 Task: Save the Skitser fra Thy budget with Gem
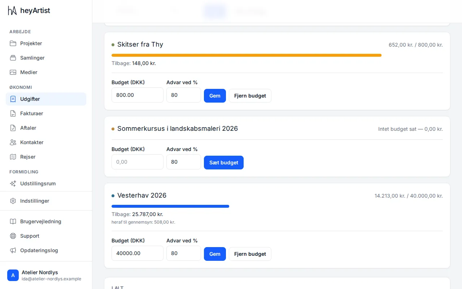[215, 96]
